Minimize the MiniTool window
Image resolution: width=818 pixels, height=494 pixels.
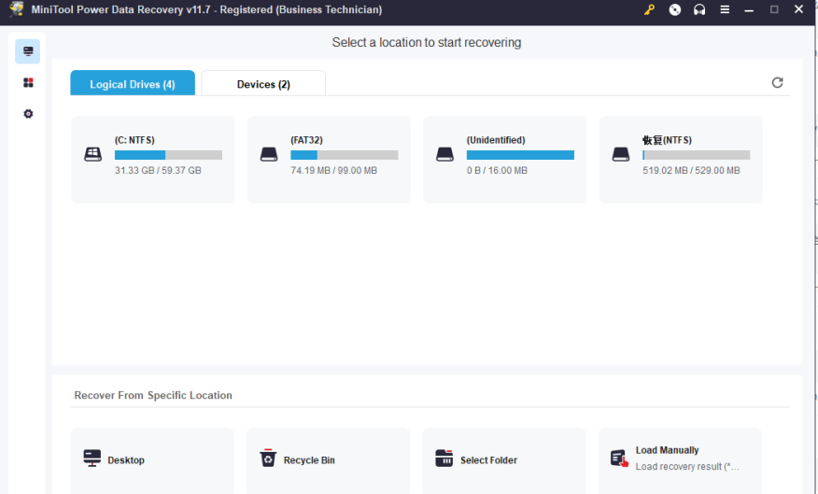tap(749, 9)
